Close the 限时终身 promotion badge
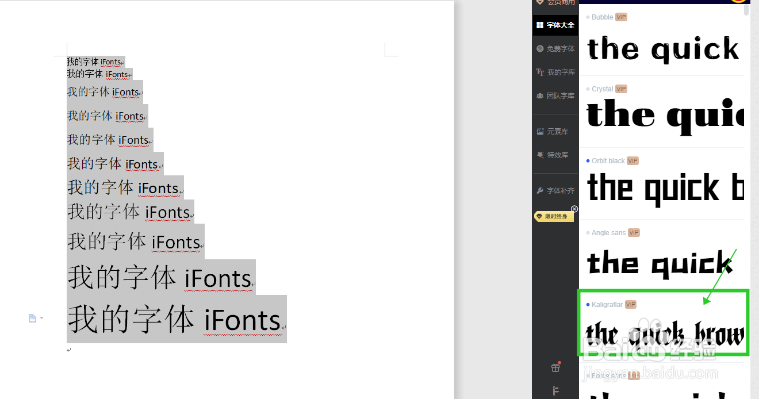This screenshot has height=399, width=759. [574, 209]
